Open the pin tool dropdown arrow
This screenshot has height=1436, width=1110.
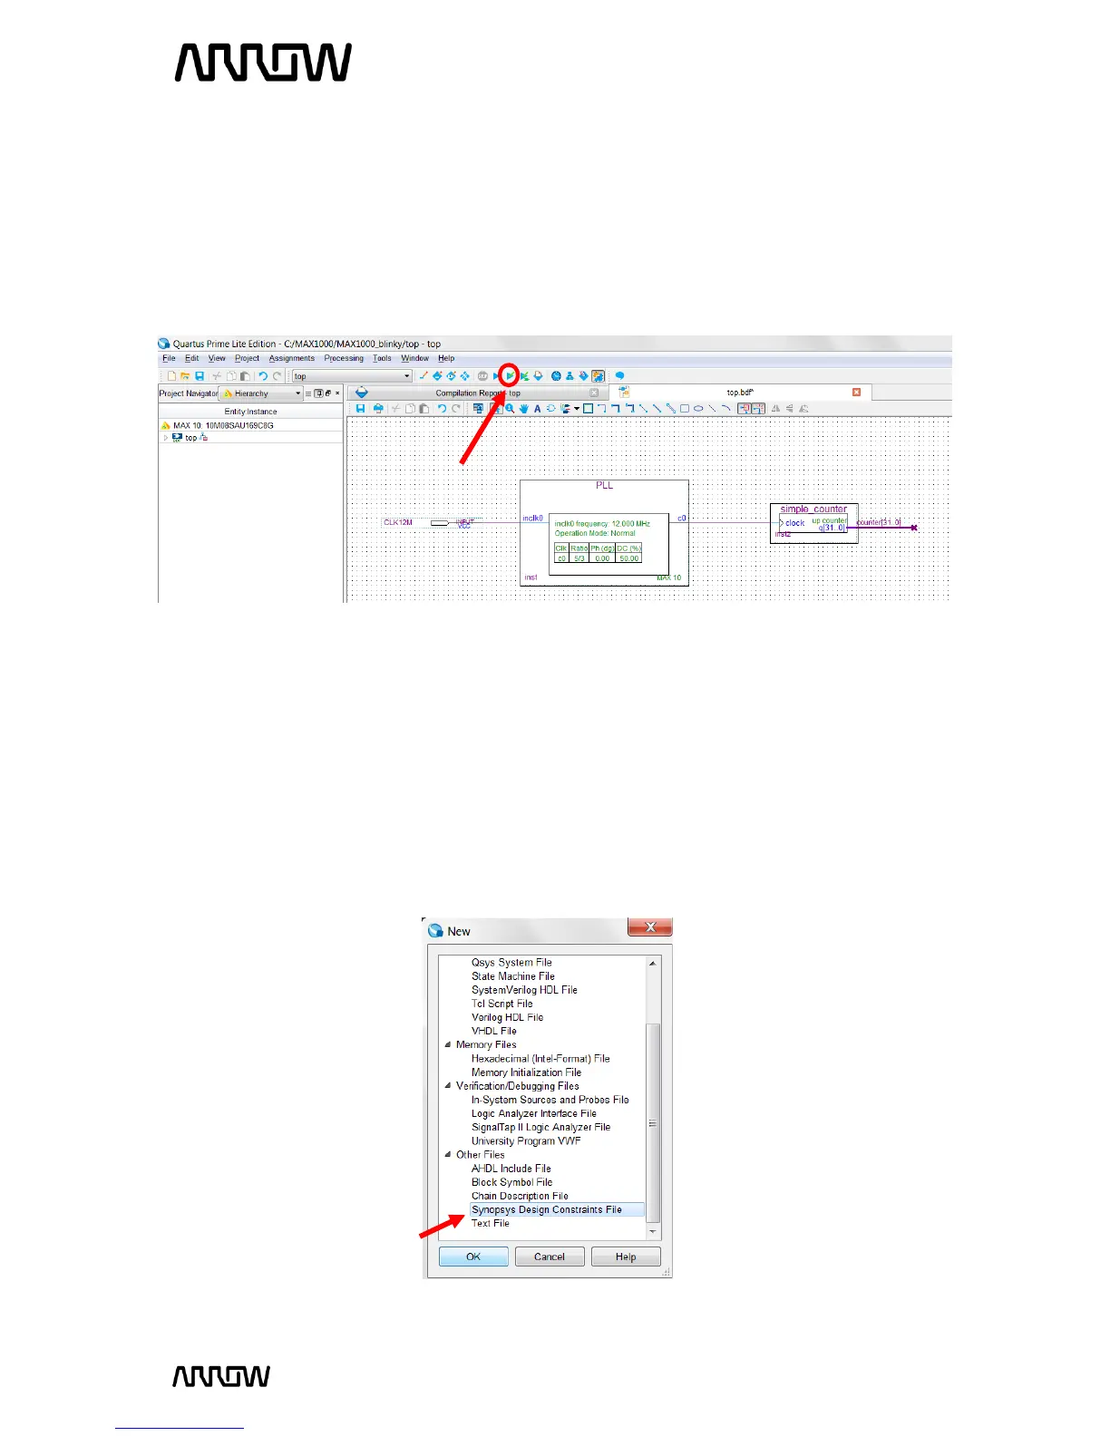point(577,408)
